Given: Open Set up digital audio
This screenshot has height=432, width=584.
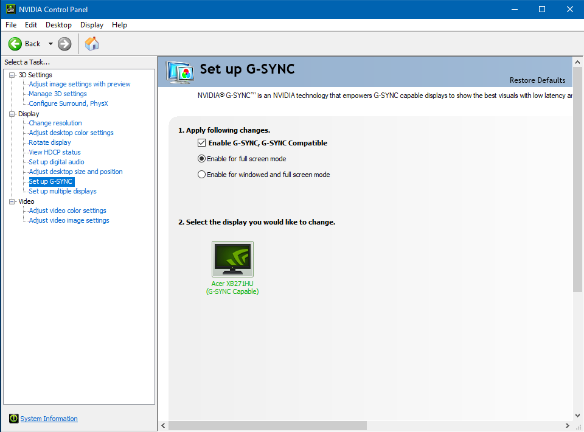Looking at the screenshot, I should pyautogui.click(x=57, y=162).
